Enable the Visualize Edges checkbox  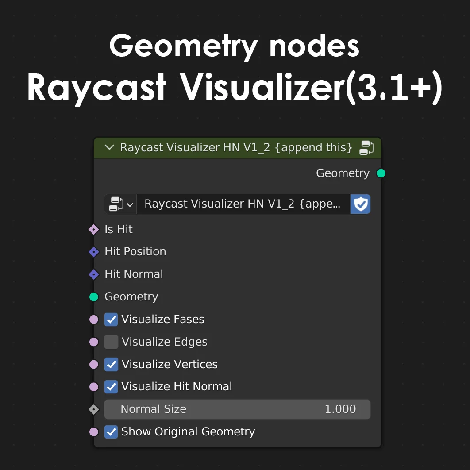point(111,342)
